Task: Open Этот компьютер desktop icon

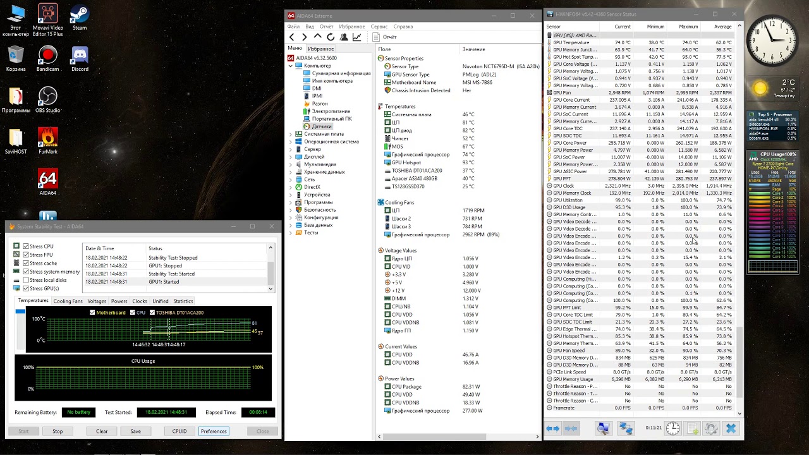Action: (x=16, y=20)
